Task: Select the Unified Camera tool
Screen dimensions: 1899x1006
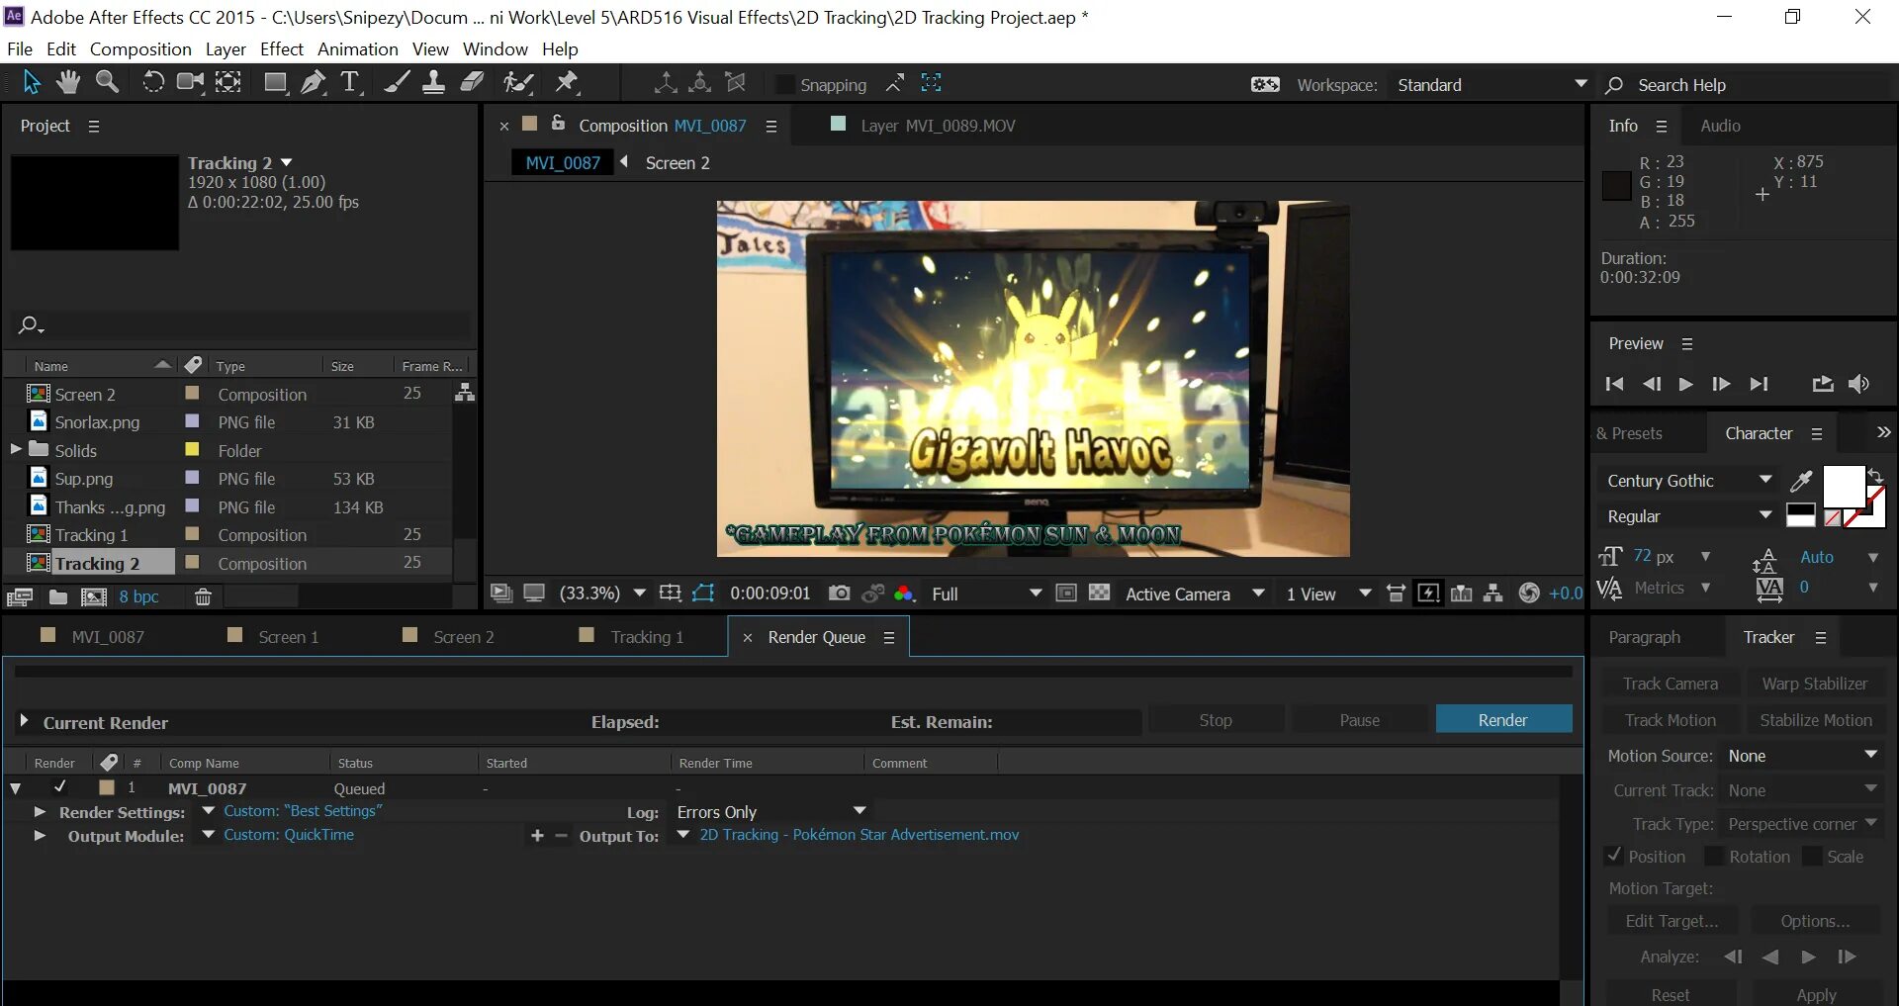Action: point(190,83)
